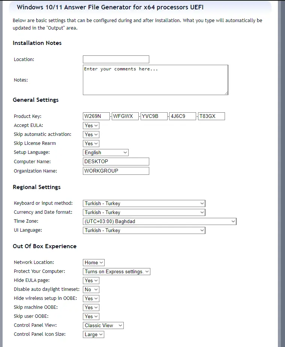Click the Product Key box containing YVC9B
The height and width of the screenshot is (347, 285).
click(x=154, y=116)
